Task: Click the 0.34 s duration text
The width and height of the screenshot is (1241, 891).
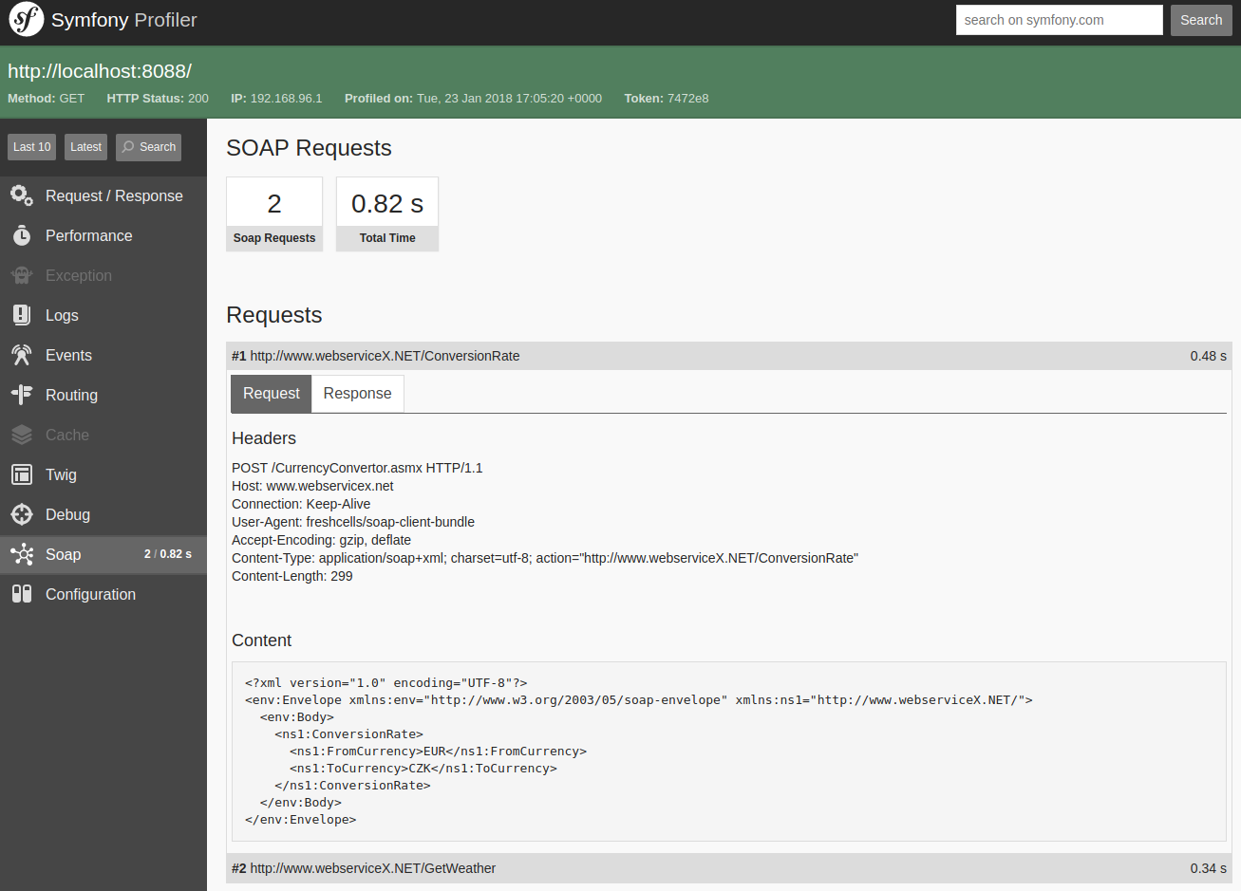Action: [1208, 868]
